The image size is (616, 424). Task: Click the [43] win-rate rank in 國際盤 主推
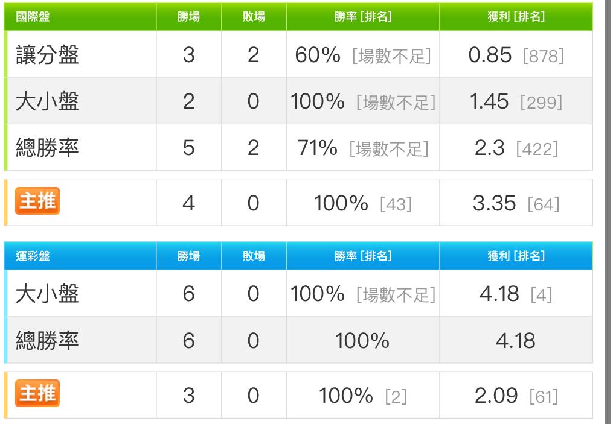click(396, 204)
